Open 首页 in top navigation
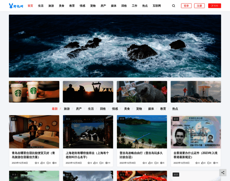Image resolution: width=230 pixels, height=181 pixels. coord(30,6)
